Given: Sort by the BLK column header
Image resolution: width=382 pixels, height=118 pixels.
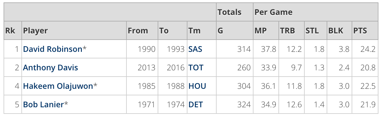Looking at the screenshot, I should pos(339,31).
